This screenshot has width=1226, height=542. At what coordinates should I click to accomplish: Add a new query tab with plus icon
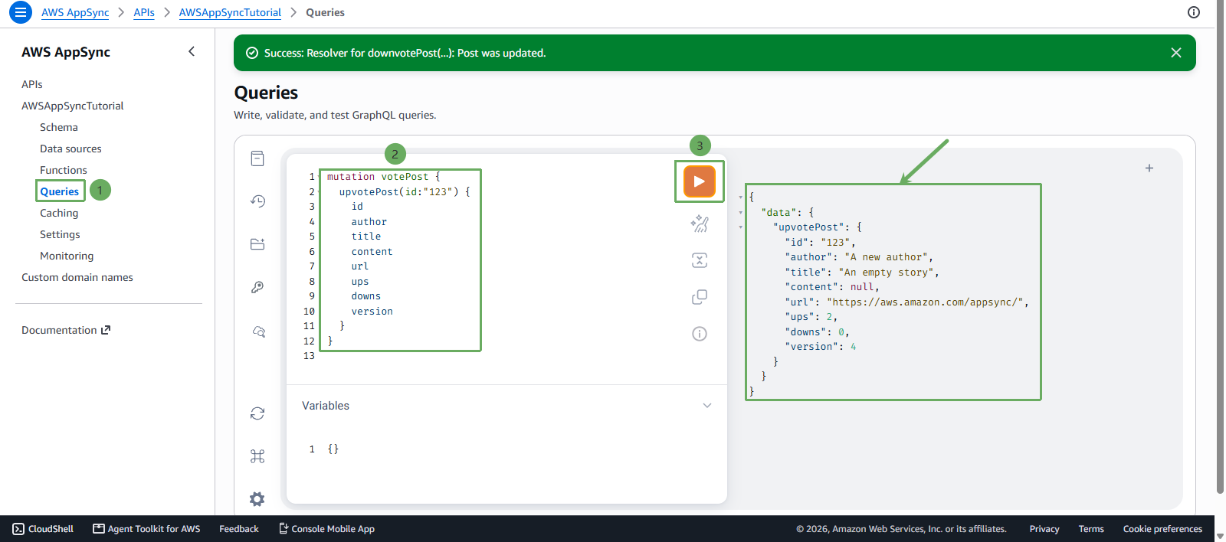[x=1149, y=168]
